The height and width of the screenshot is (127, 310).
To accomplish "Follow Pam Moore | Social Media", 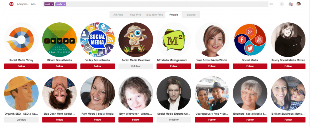I will [97, 120].
